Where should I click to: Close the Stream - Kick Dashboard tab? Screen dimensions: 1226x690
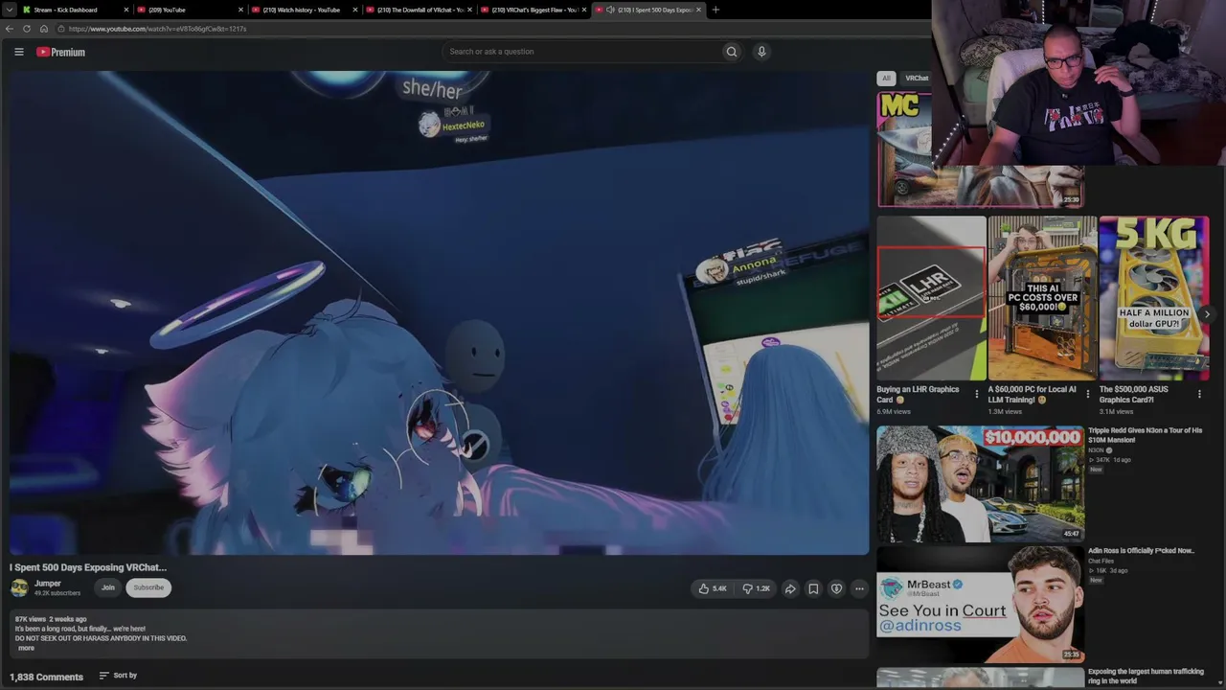(x=125, y=10)
